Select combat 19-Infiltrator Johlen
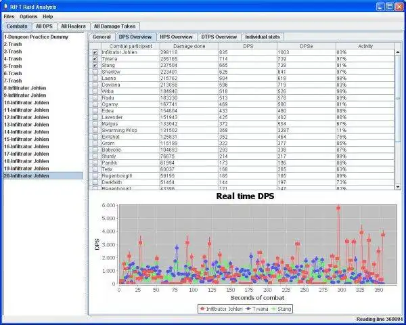The width and height of the screenshot is (406, 325). pyautogui.click(x=26, y=169)
